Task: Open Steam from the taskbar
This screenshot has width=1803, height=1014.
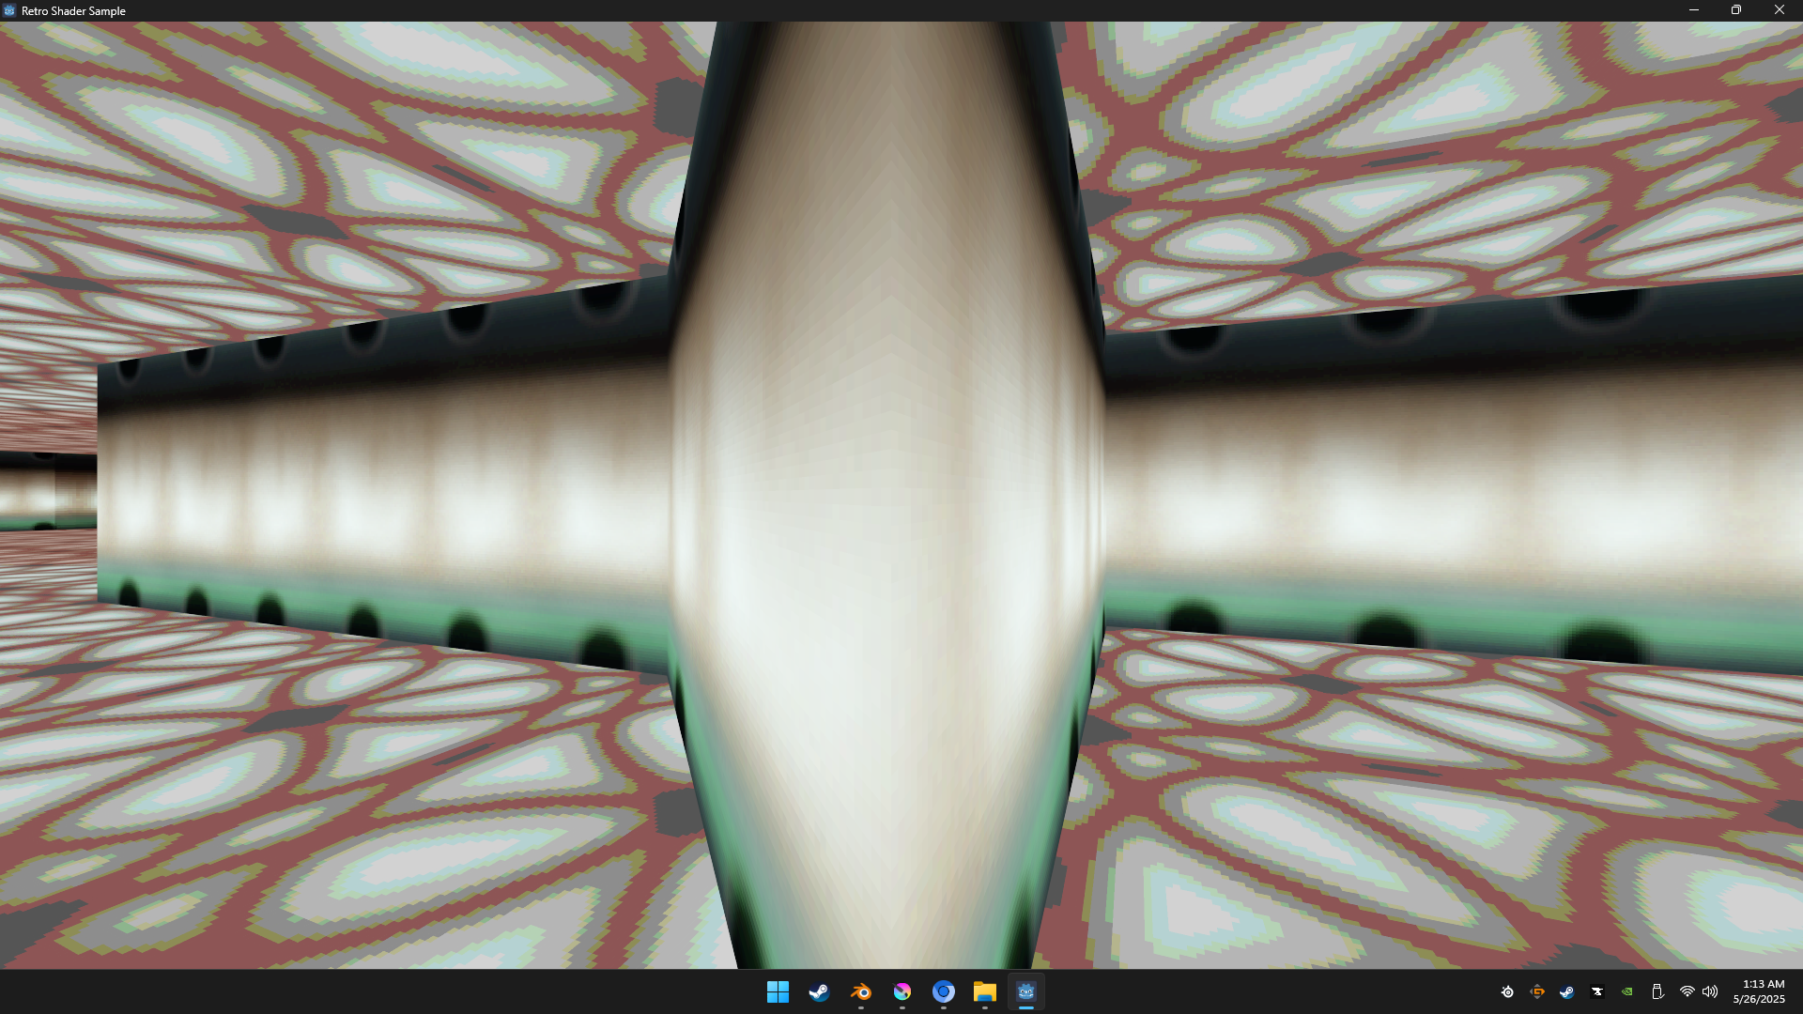Action: click(x=819, y=991)
